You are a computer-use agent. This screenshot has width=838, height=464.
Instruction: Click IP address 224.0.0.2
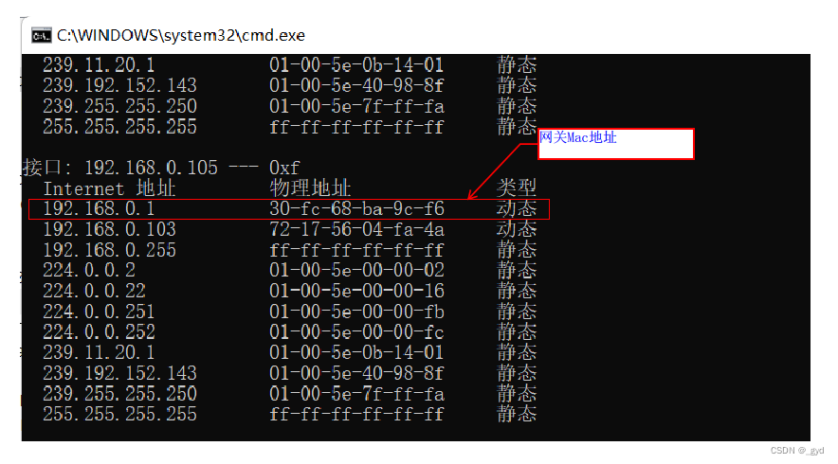(89, 271)
